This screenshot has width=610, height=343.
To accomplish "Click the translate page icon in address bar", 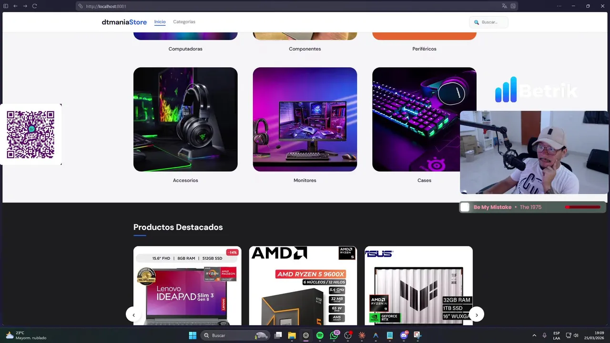I will (x=504, y=6).
